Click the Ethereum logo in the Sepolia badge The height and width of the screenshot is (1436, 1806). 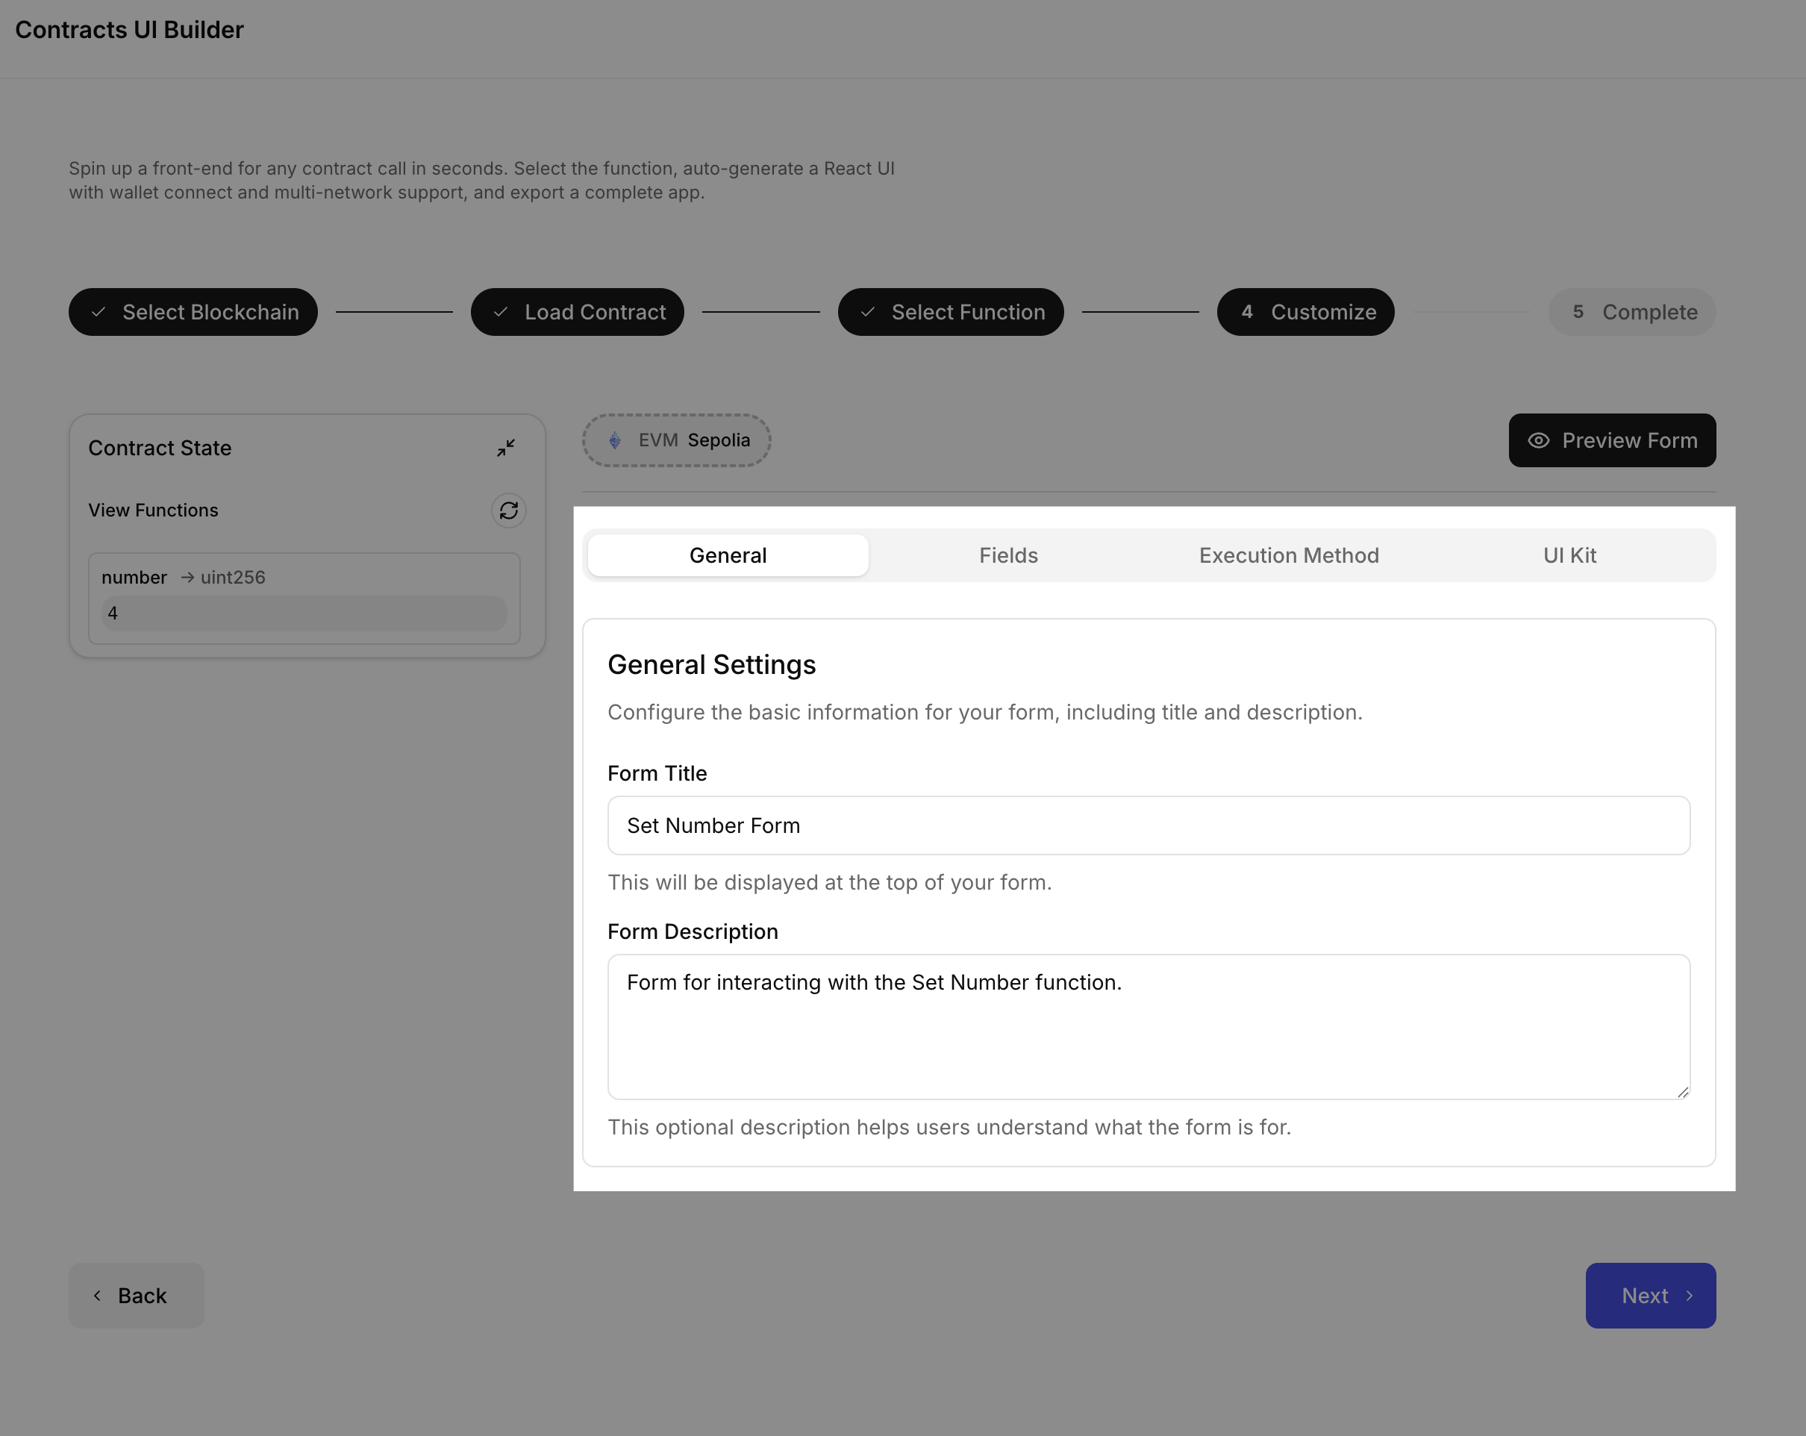615,440
